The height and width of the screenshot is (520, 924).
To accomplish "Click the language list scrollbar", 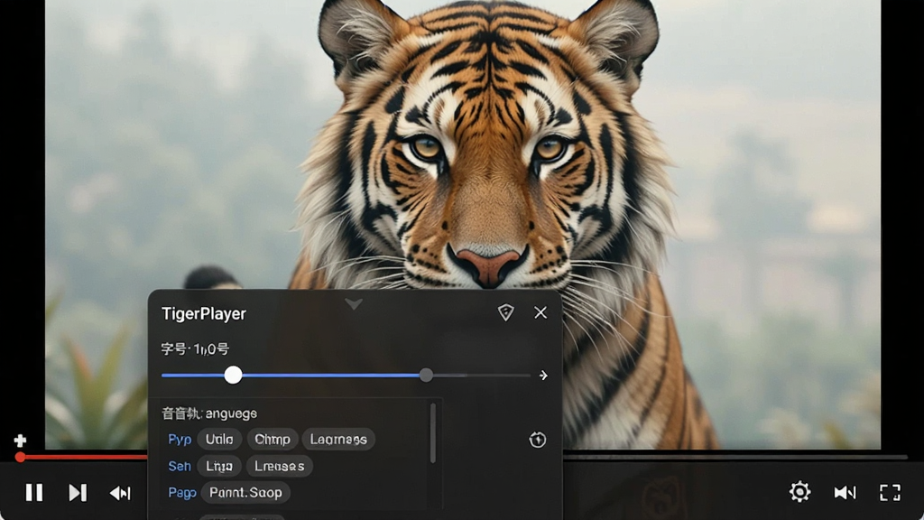I will click(x=433, y=433).
